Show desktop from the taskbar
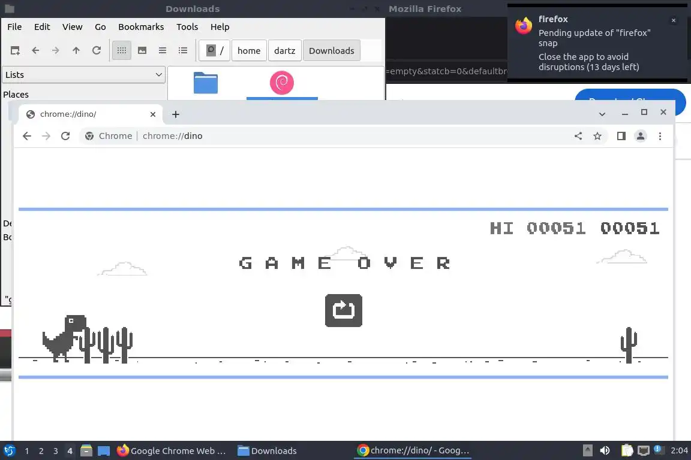 pyautogui.click(x=104, y=451)
